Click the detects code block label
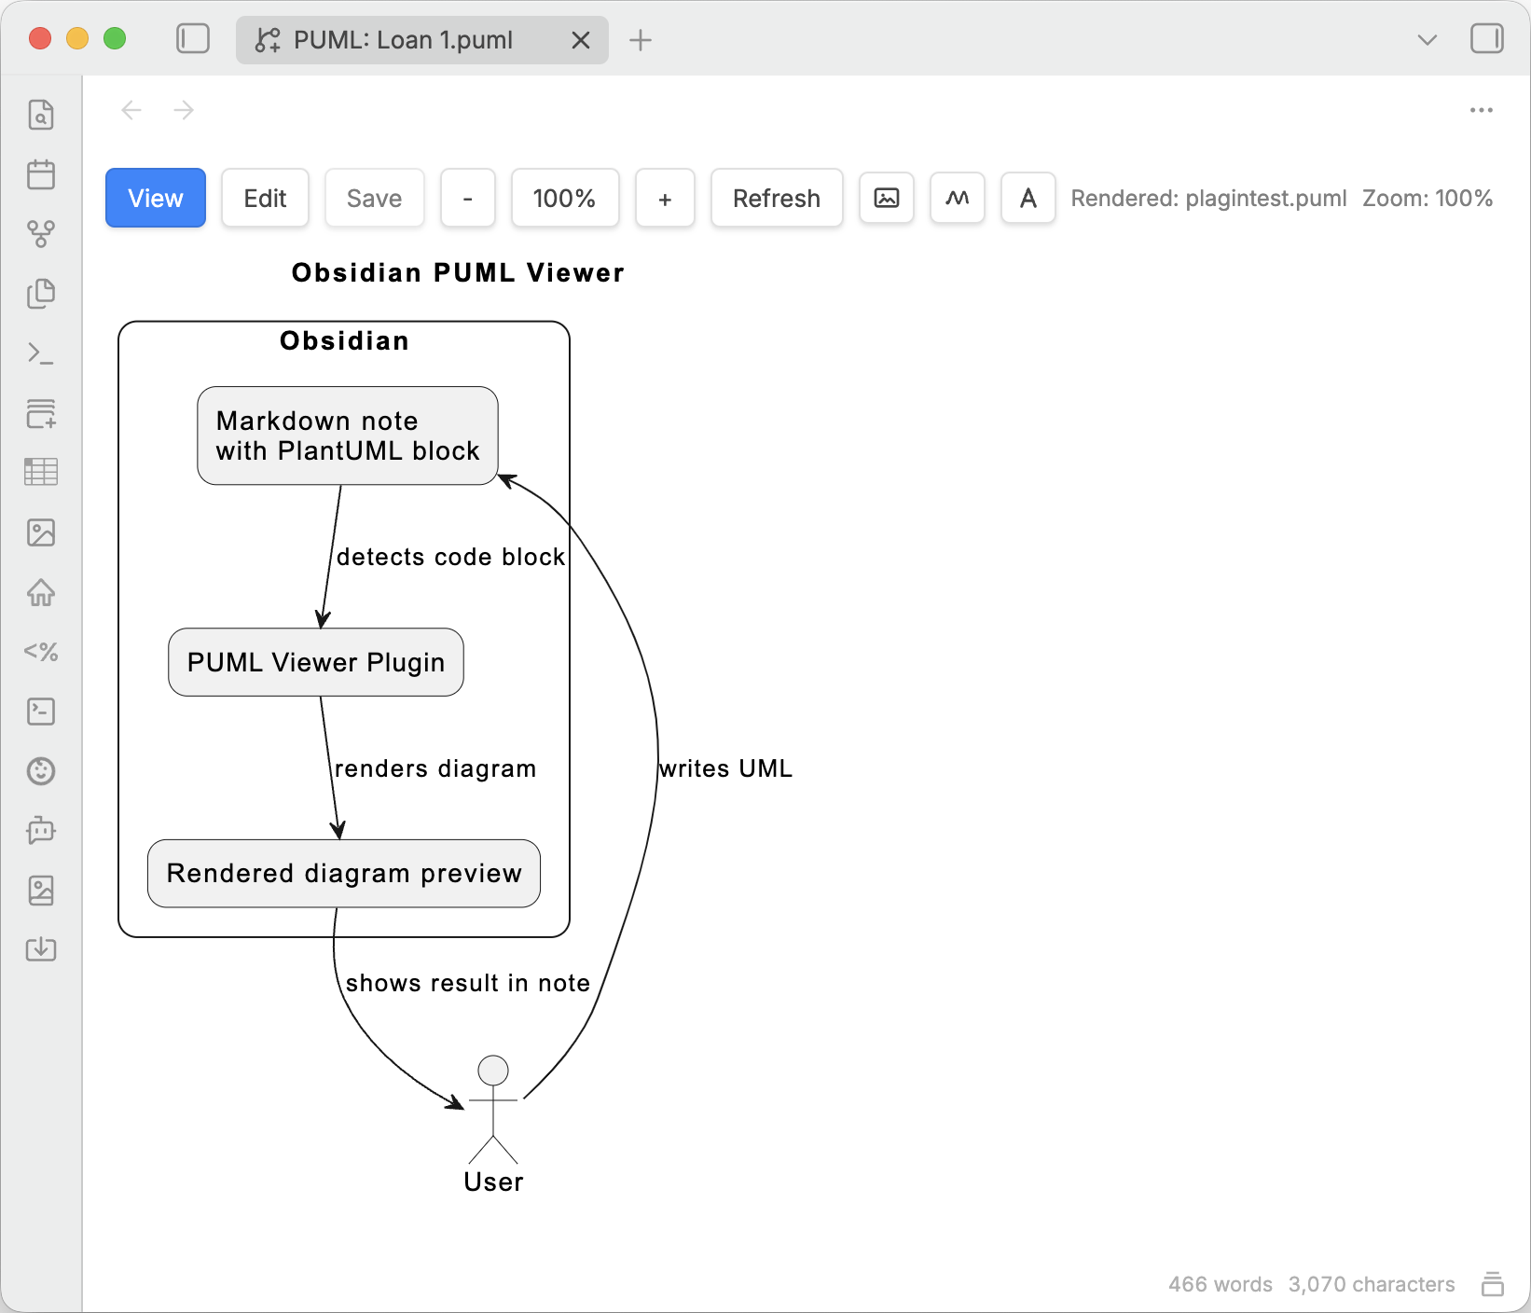Viewport: 1531px width, 1313px height. [x=451, y=557]
